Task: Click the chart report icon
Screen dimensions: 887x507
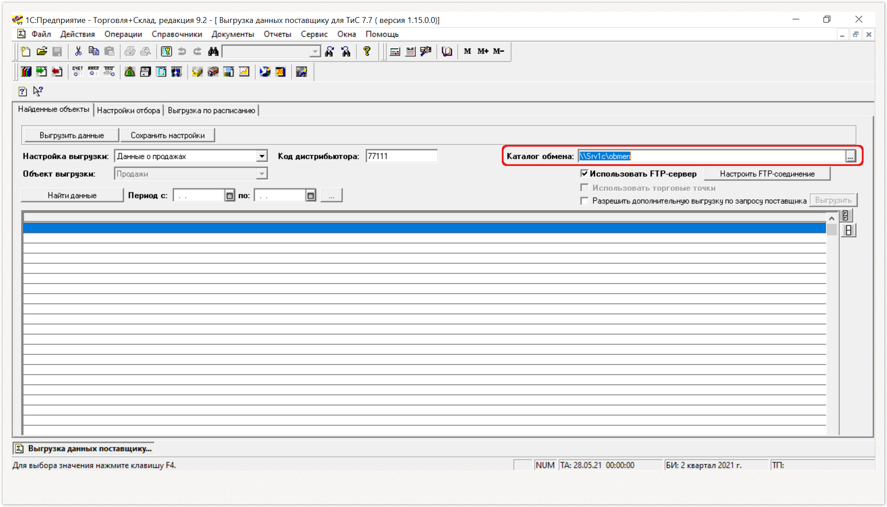Action: click(x=244, y=72)
